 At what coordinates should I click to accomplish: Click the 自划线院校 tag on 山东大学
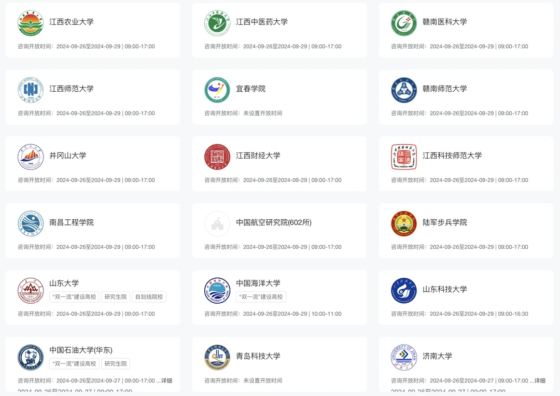click(x=149, y=296)
